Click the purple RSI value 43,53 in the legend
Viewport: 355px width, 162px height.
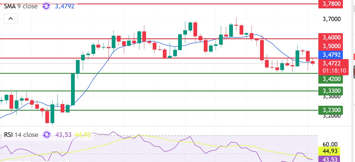tap(64, 135)
